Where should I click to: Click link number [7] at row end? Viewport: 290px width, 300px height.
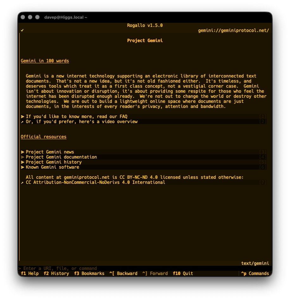pos(263,182)
